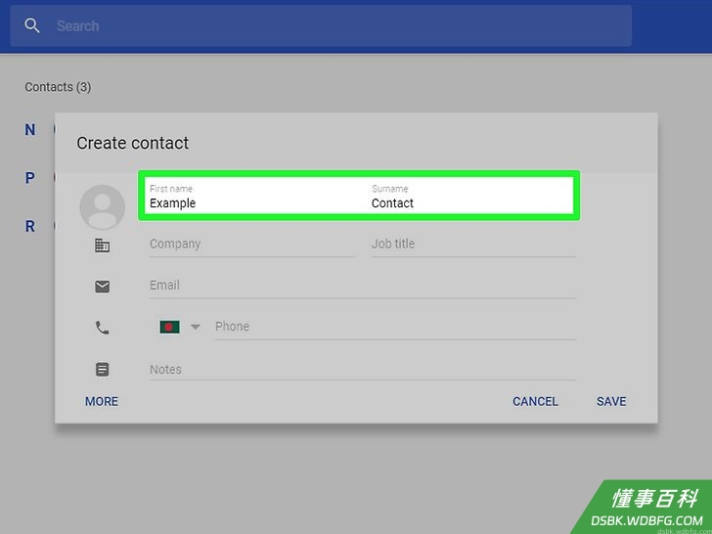This screenshot has width=712, height=534.
Task: Click the contact photo avatar placeholder
Action: point(102,207)
